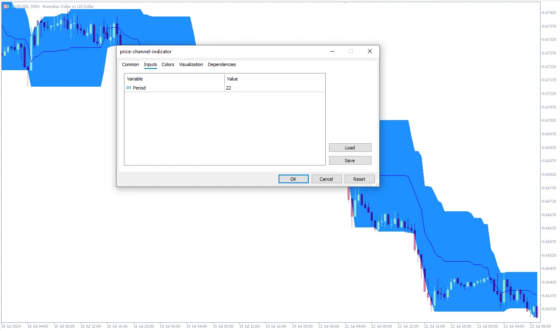Open the Colors tab
Screen dimensions: 560x331
168,65
